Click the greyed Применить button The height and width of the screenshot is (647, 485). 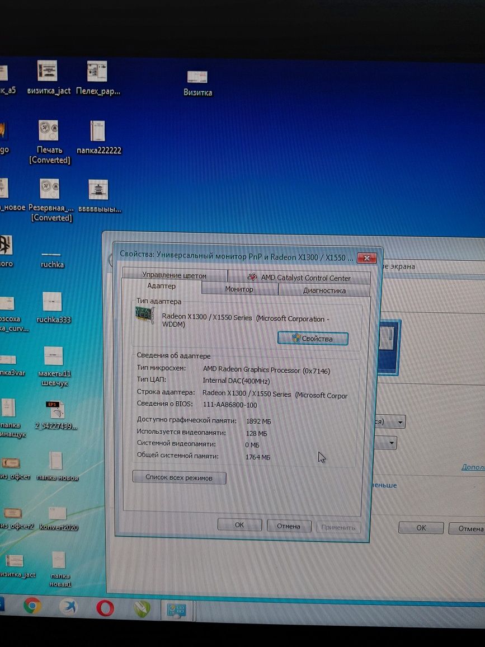(x=338, y=527)
